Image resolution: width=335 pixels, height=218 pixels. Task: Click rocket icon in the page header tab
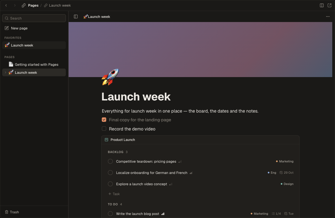[85, 17]
